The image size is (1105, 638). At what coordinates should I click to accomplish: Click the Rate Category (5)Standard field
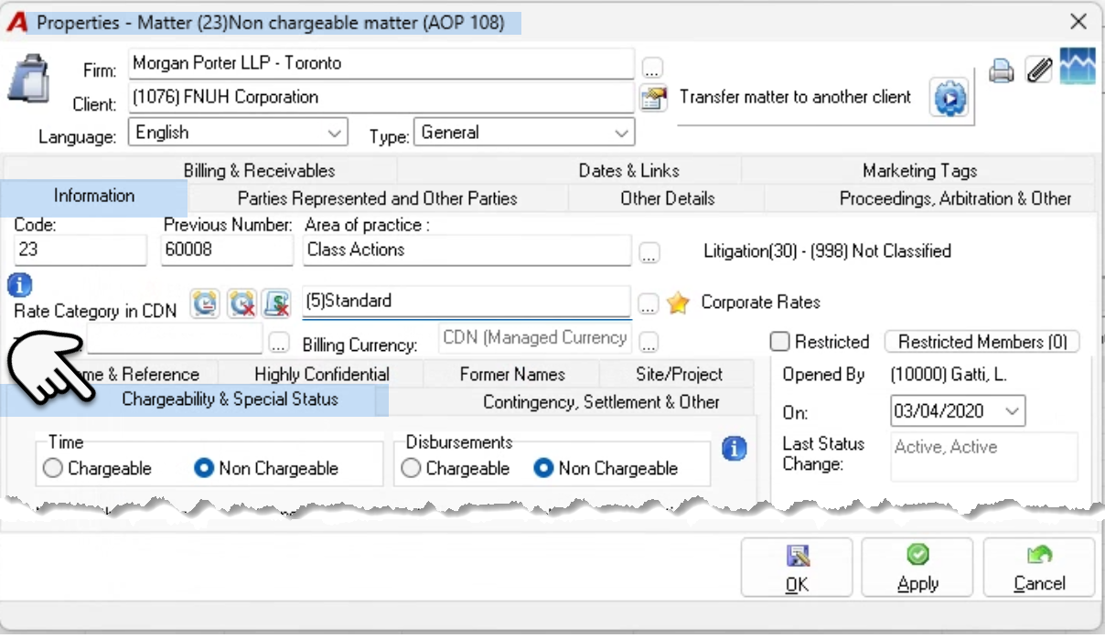[467, 302]
